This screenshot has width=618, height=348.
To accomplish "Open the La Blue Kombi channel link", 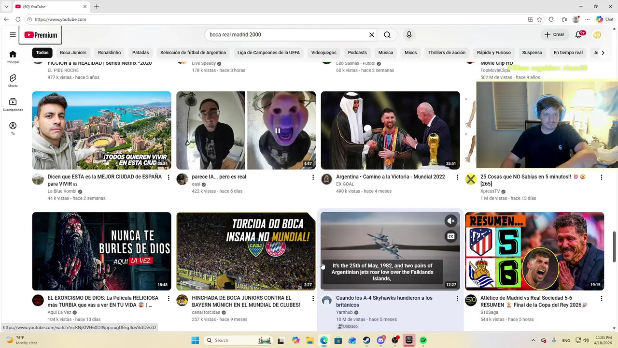I will click(x=62, y=191).
